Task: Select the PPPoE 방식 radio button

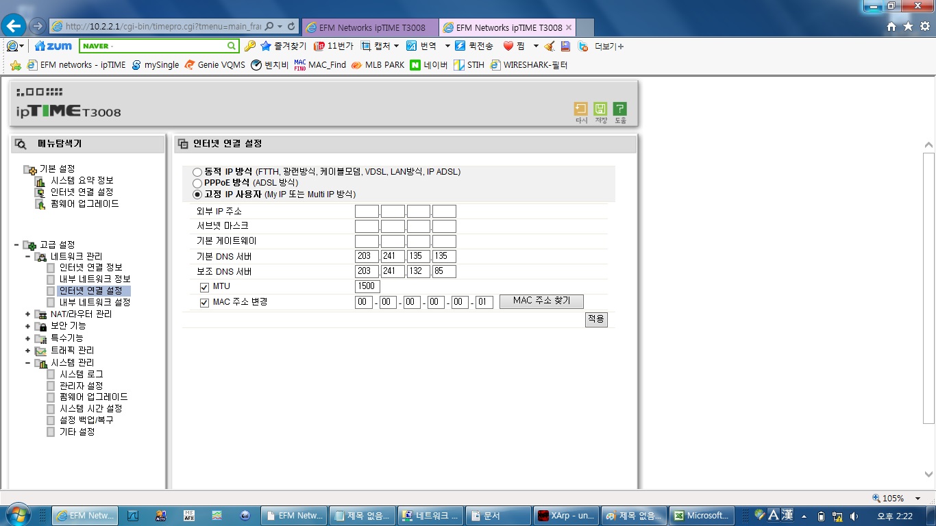Action: point(197,183)
